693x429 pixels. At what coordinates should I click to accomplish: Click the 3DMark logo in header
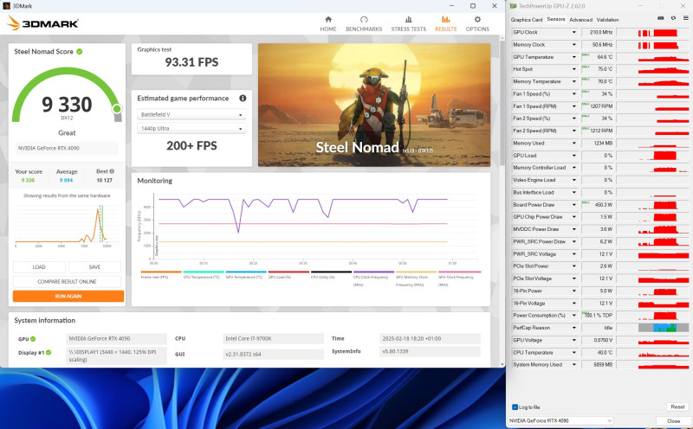pos(42,23)
